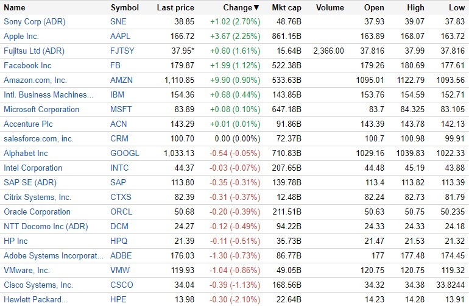Click the Name column header
Screen dimensions: 469x306
pyautogui.click(x=15, y=8)
